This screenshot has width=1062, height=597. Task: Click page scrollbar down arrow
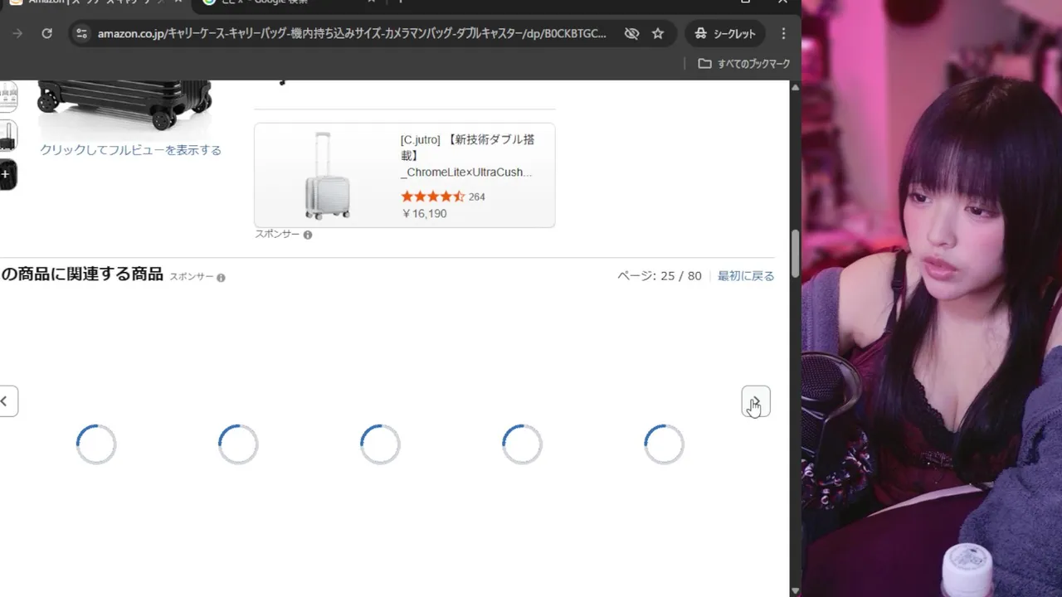tap(795, 590)
